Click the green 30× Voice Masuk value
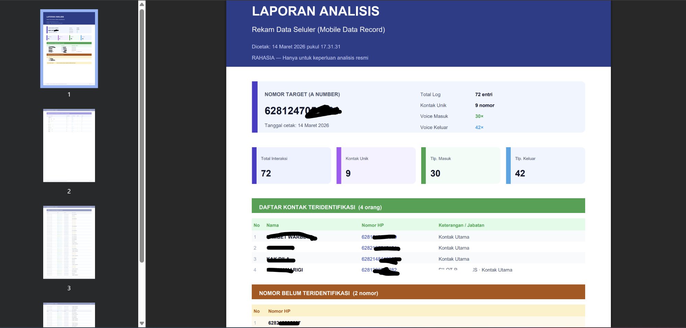Screen dimensions: 686x328 479,116
